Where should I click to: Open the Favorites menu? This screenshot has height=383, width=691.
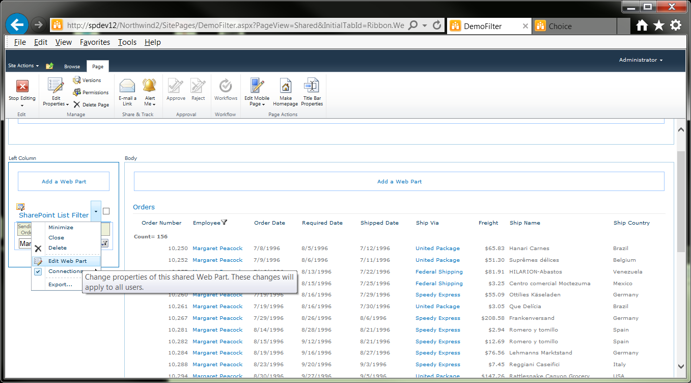(x=95, y=42)
